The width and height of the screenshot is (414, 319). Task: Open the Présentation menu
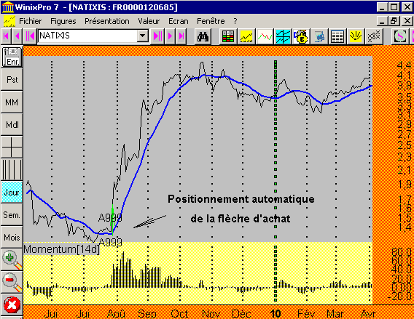tap(107, 21)
